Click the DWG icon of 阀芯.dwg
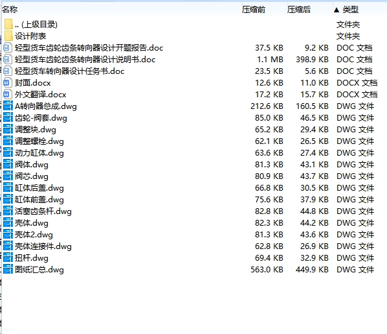The image size is (387, 334). point(8,176)
